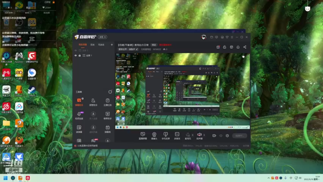Expand microphone options arrow

click(x=193, y=135)
